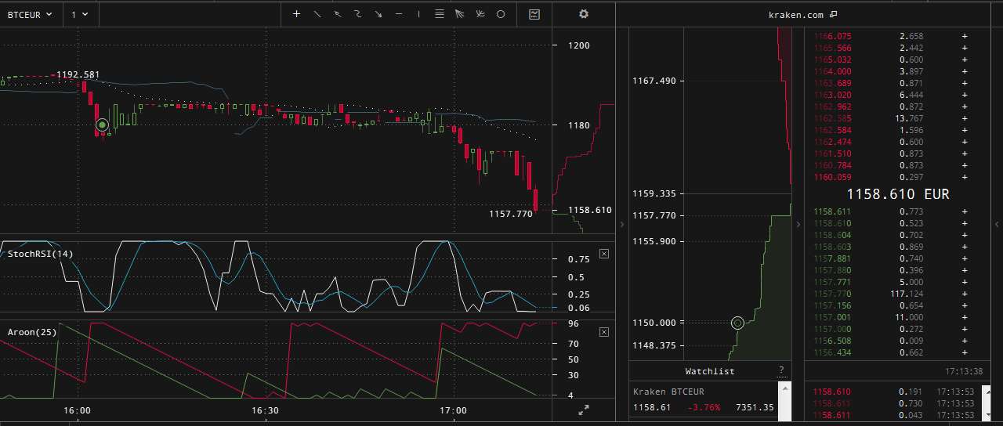
Task: Select the circle drawing tool
Action: (500, 14)
